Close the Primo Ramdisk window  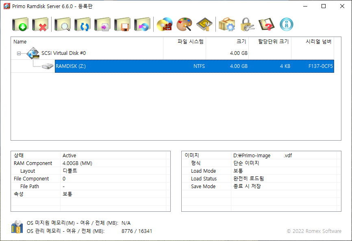tap(342, 6)
